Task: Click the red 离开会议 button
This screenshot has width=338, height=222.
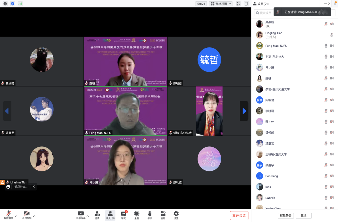Action: (x=239, y=216)
